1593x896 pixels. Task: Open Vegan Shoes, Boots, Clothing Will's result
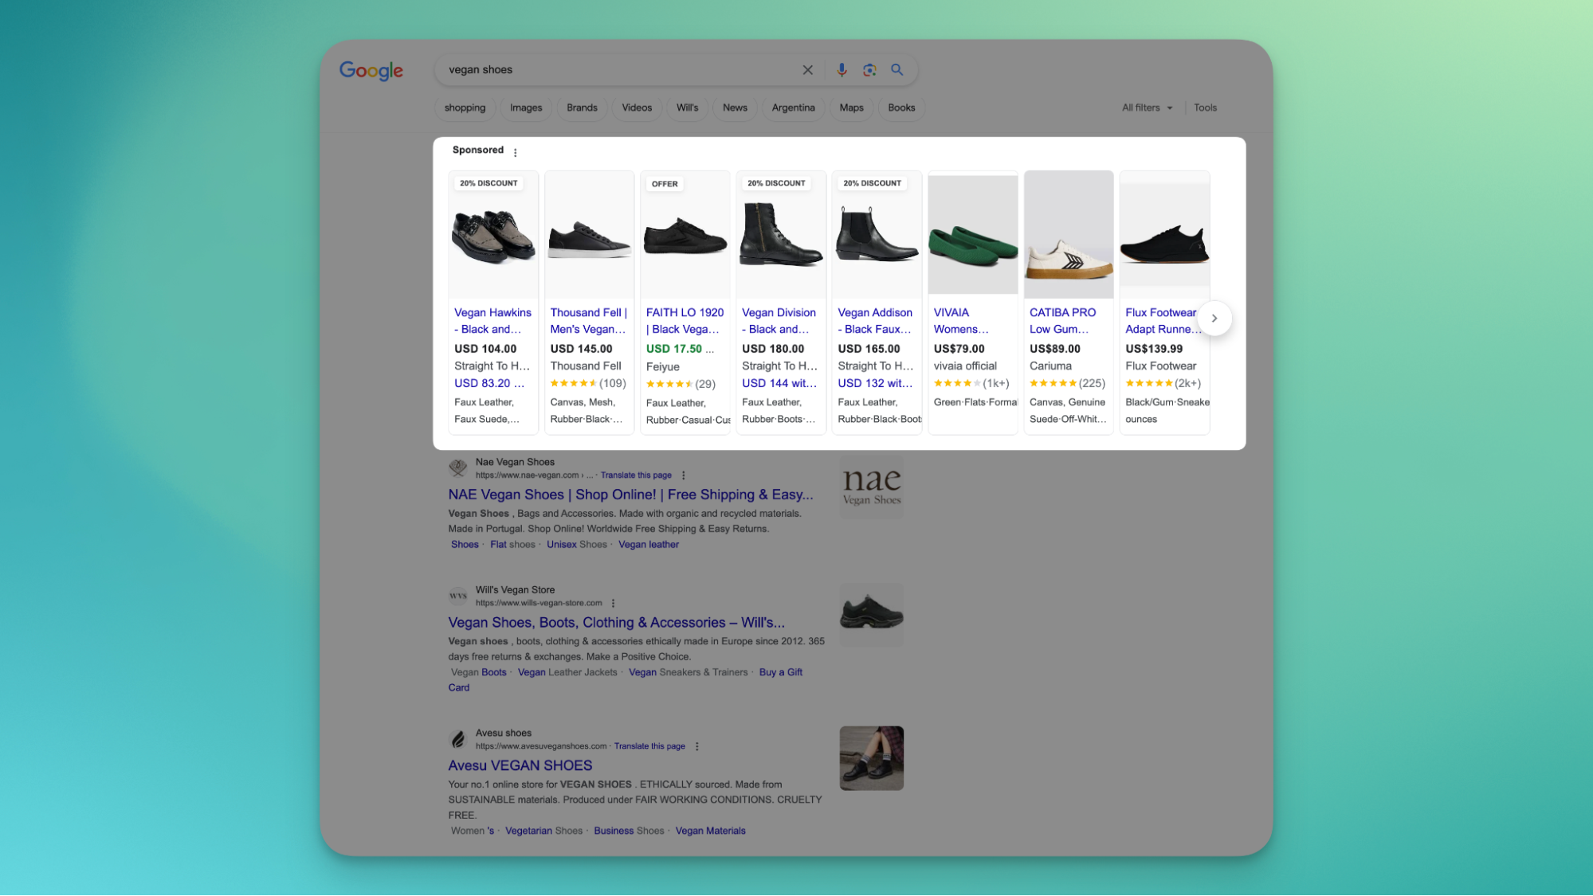click(x=616, y=623)
